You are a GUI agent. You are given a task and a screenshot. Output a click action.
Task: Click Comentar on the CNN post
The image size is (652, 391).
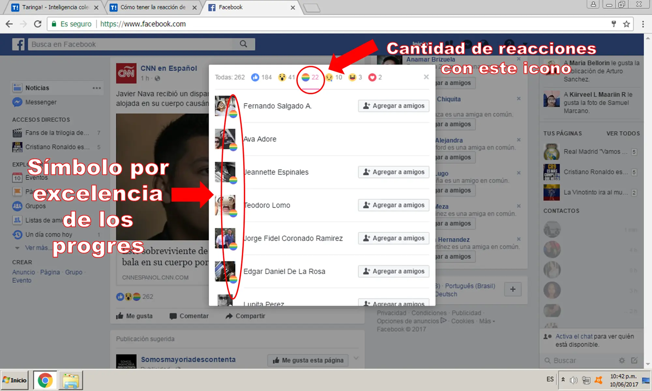point(189,316)
